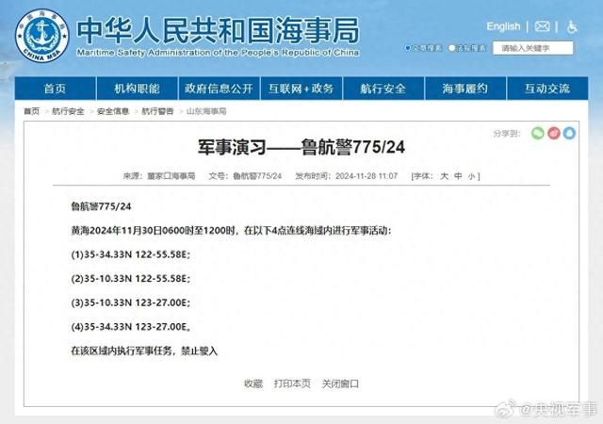The image size is (603, 424).
Task: Open the email envelope icon in header
Action: pos(543,26)
